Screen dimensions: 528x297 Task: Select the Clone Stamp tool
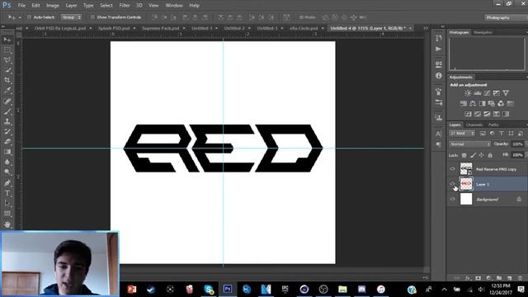7,121
